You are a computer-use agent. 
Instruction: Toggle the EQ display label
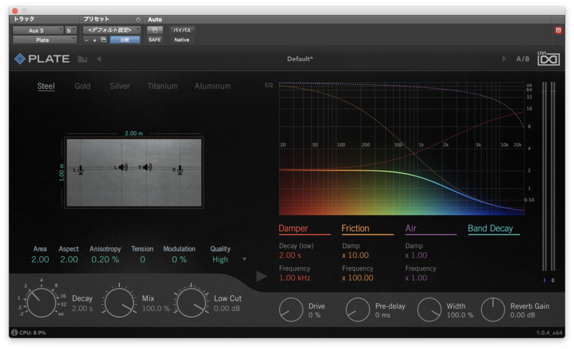(269, 85)
